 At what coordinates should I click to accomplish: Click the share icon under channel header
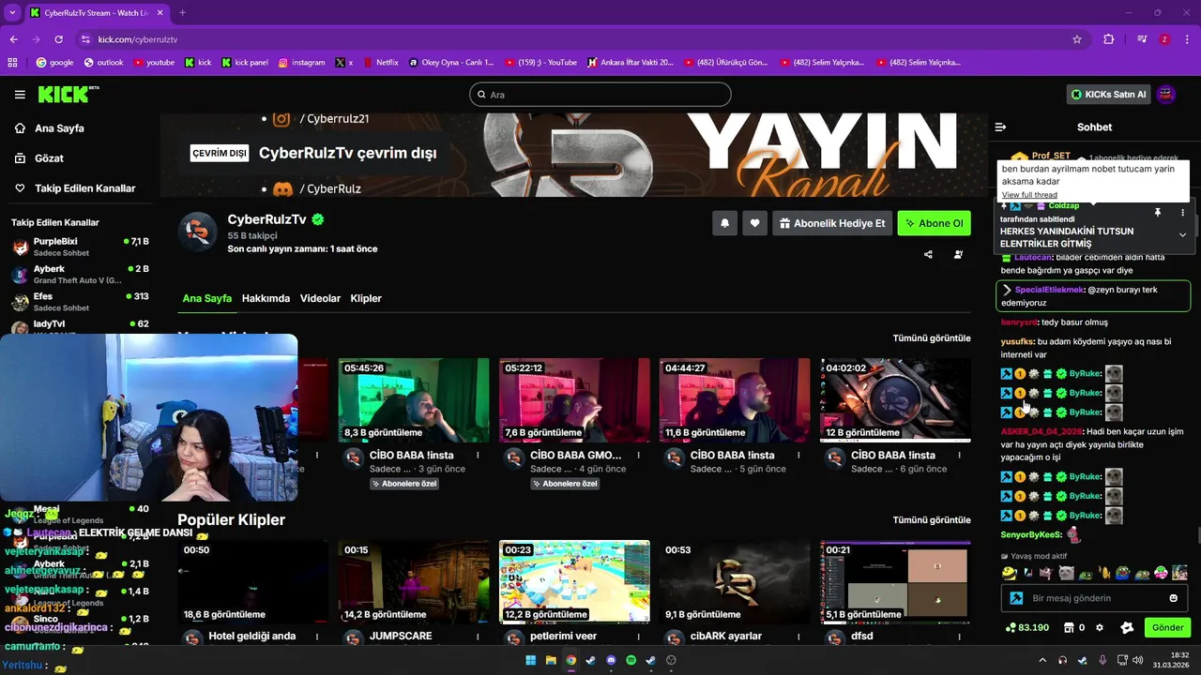click(x=928, y=254)
